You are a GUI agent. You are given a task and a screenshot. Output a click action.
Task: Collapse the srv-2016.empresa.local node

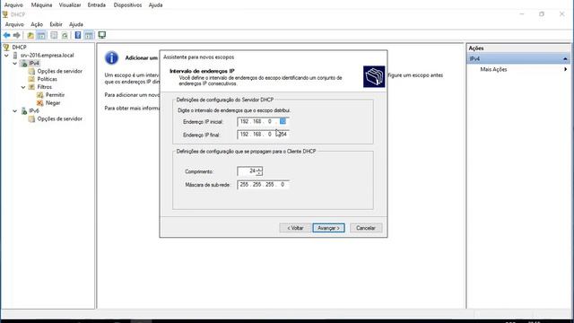tap(6, 56)
